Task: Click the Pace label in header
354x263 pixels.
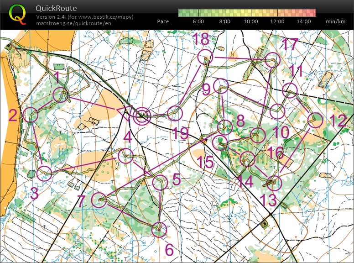Action: tap(163, 21)
